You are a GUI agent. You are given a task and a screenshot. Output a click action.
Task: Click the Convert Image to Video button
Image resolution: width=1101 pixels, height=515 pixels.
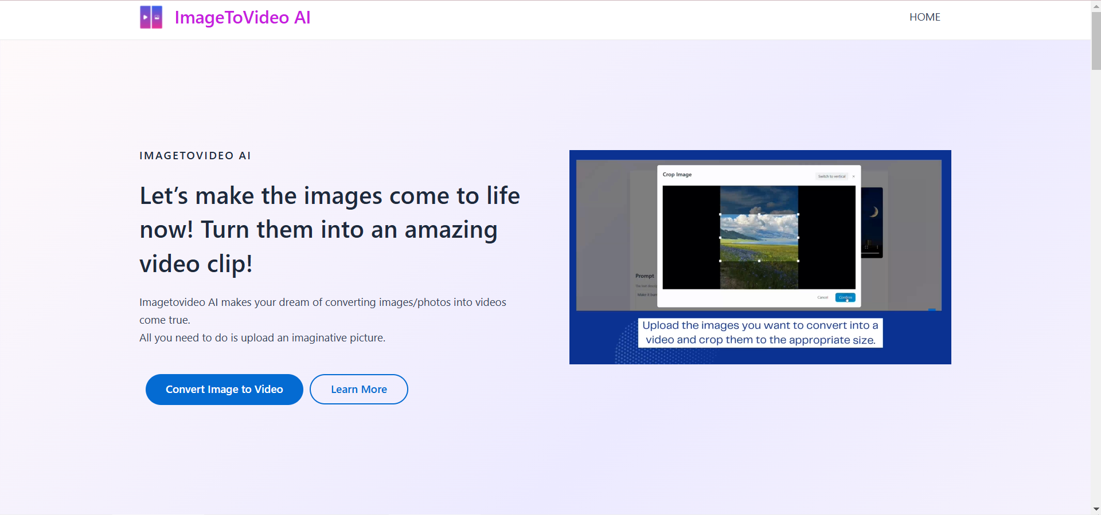(x=224, y=390)
